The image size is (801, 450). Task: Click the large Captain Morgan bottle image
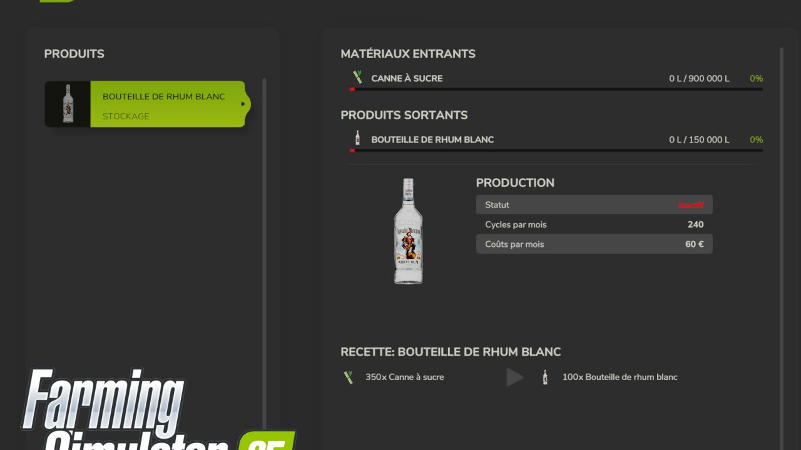[x=408, y=231]
